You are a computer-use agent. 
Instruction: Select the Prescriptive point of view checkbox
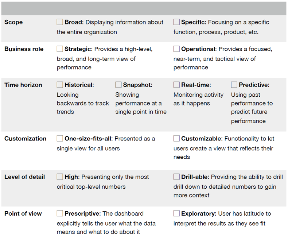60,213
